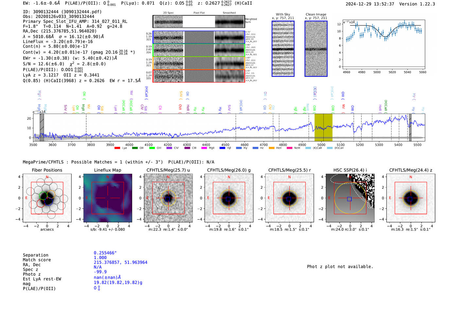The height and width of the screenshot is (311, 458).
Task: Click the Cont(n) value line
Action: pyautogui.click(x=55, y=46)
